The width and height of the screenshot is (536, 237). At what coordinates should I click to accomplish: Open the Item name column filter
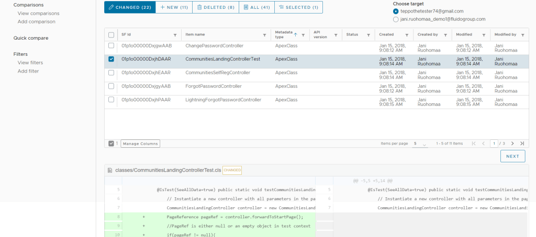[x=264, y=35]
